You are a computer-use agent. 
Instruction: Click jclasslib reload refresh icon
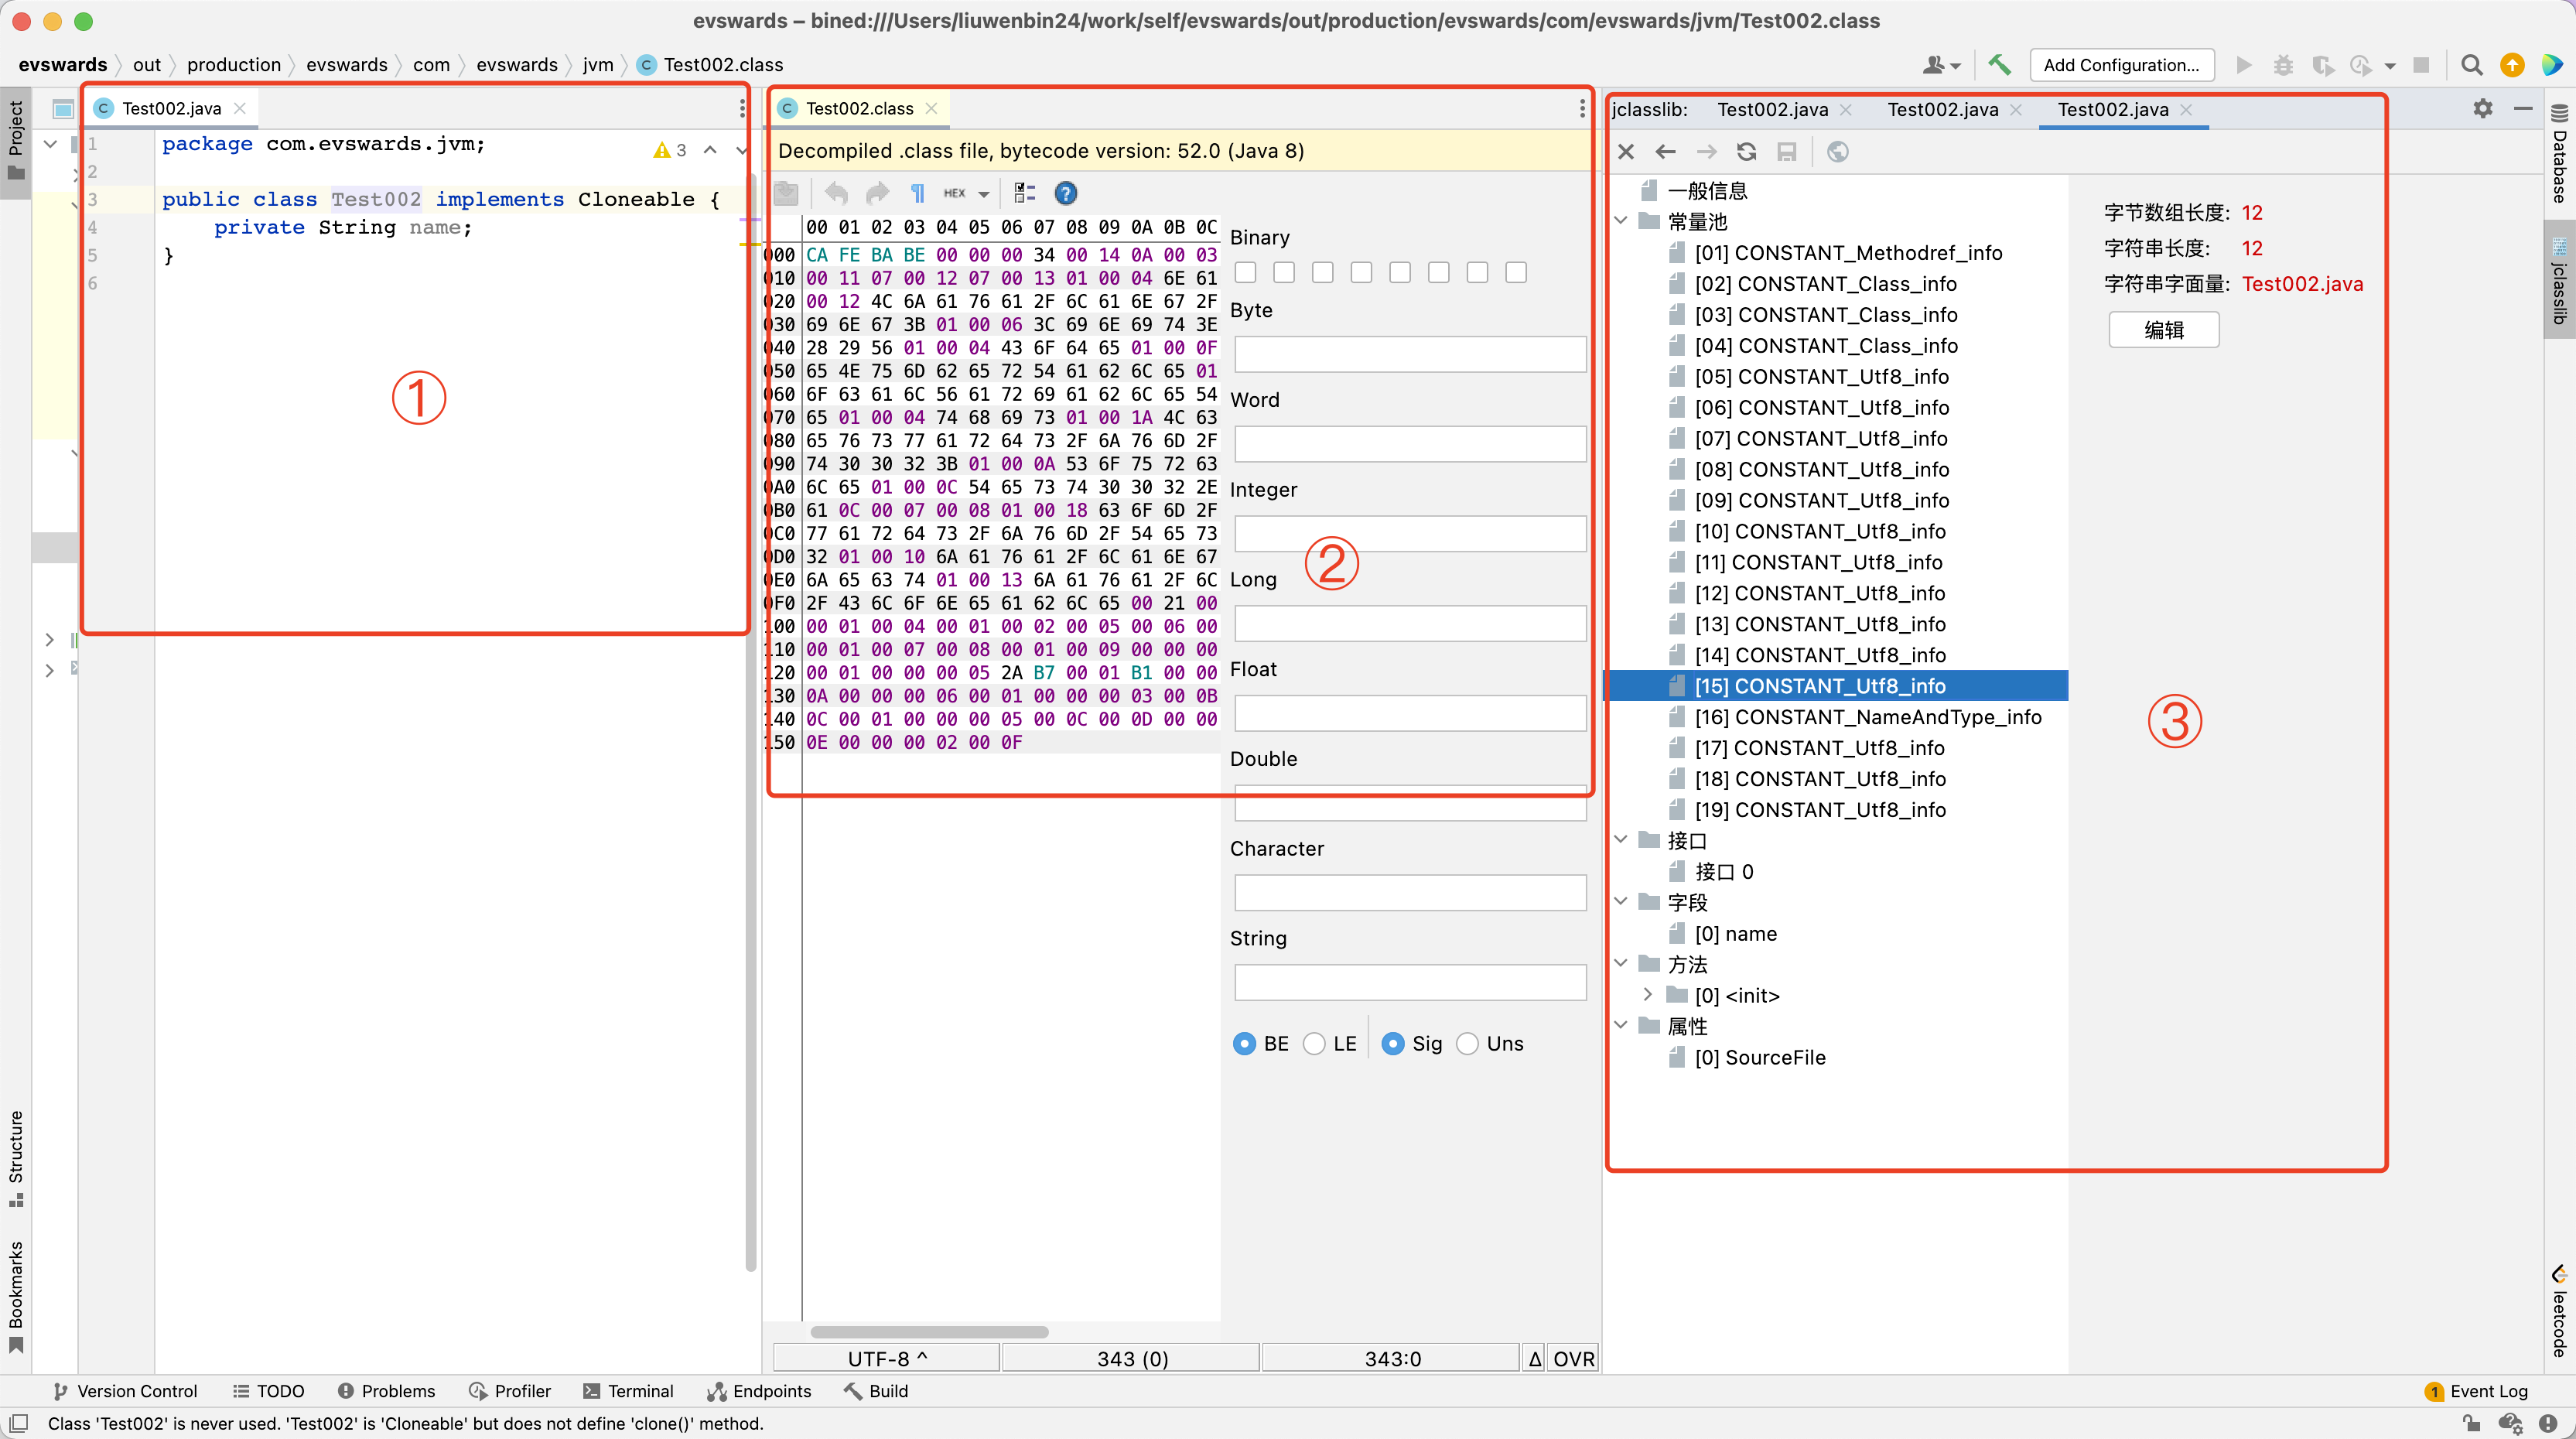tap(1747, 152)
